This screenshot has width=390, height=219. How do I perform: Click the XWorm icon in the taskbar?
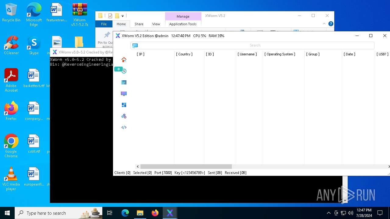point(170,213)
